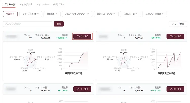The height and width of the screenshot is (103, 190).
Task: Select the +821.66% profit rate value
Action: [x=62, y=91]
